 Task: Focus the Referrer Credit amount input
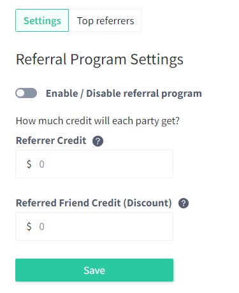click(94, 164)
